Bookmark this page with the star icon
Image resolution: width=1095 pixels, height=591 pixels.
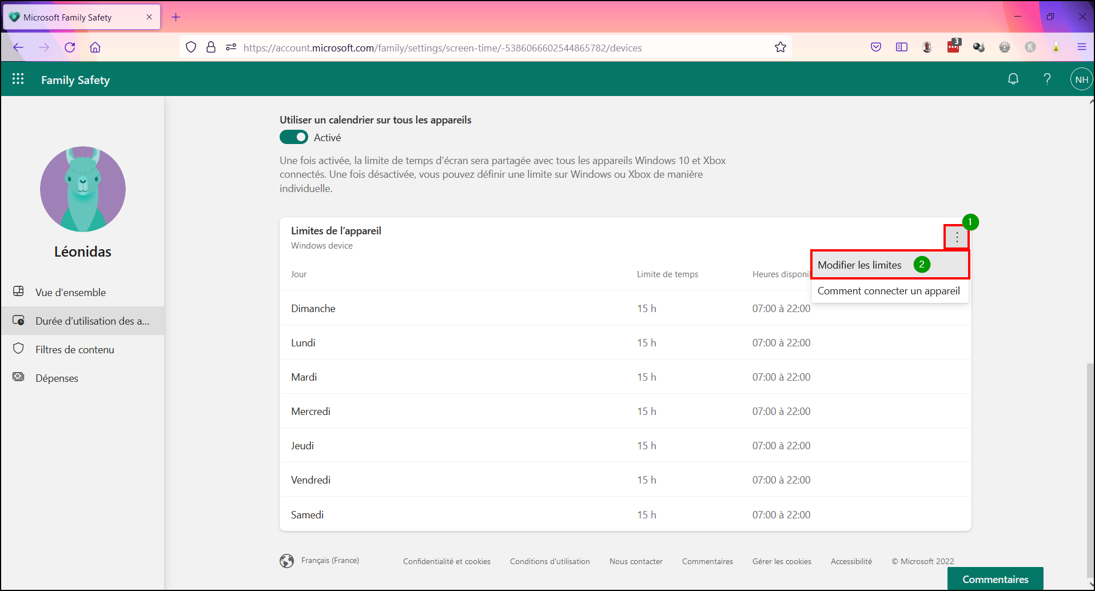tap(781, 47)
